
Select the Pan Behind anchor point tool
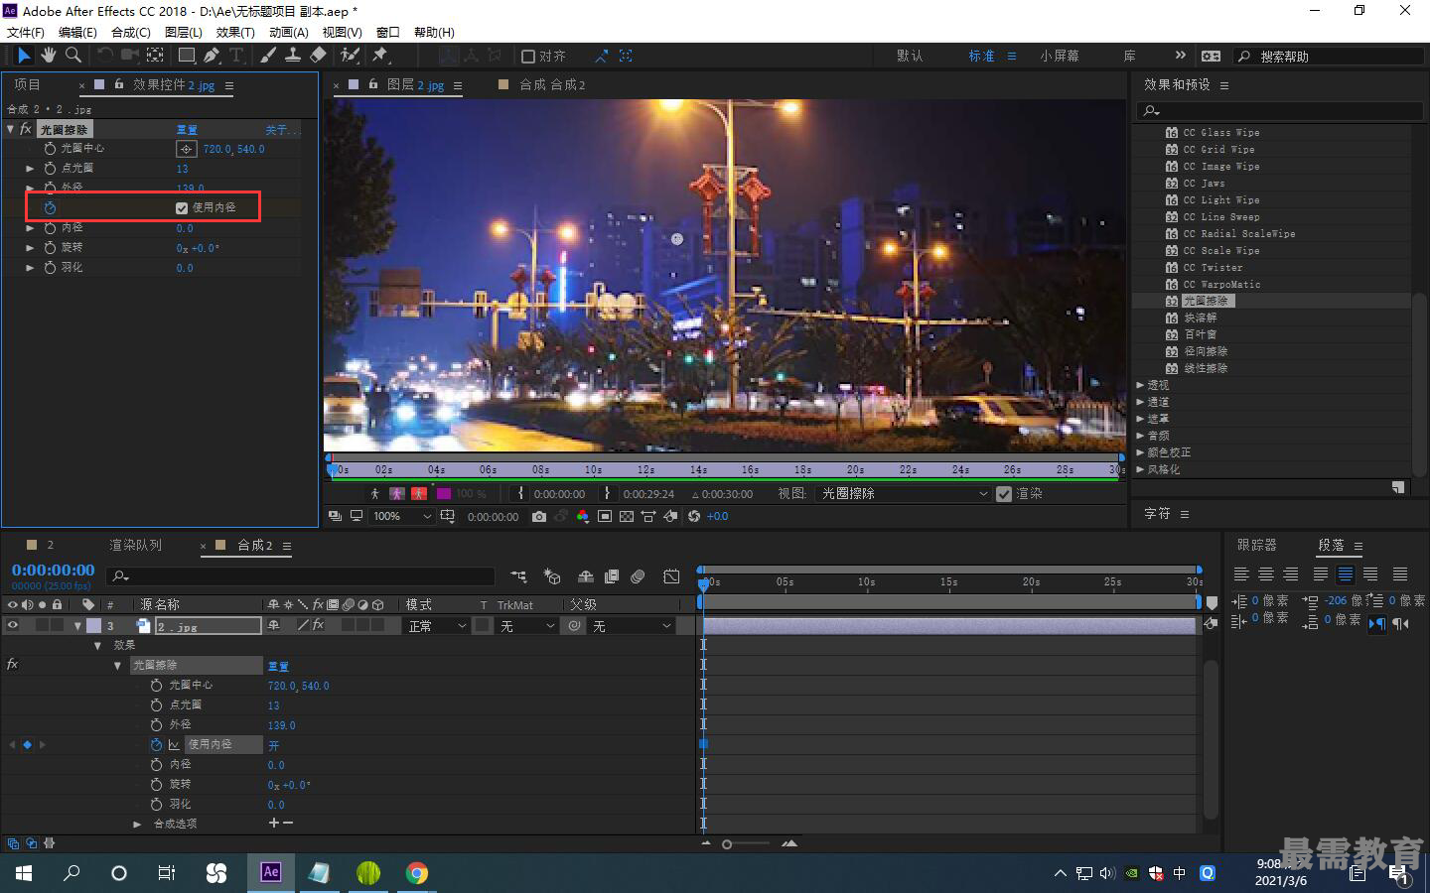coord(156,56)
